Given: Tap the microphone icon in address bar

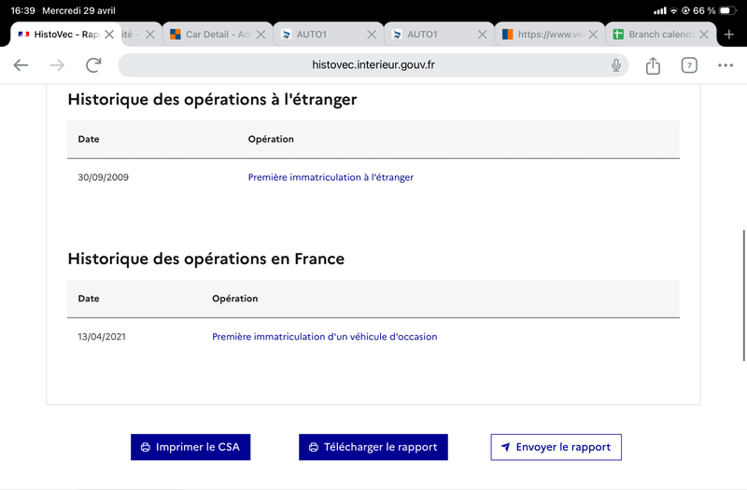Looking at the screenshot, I should click(616, 65).
